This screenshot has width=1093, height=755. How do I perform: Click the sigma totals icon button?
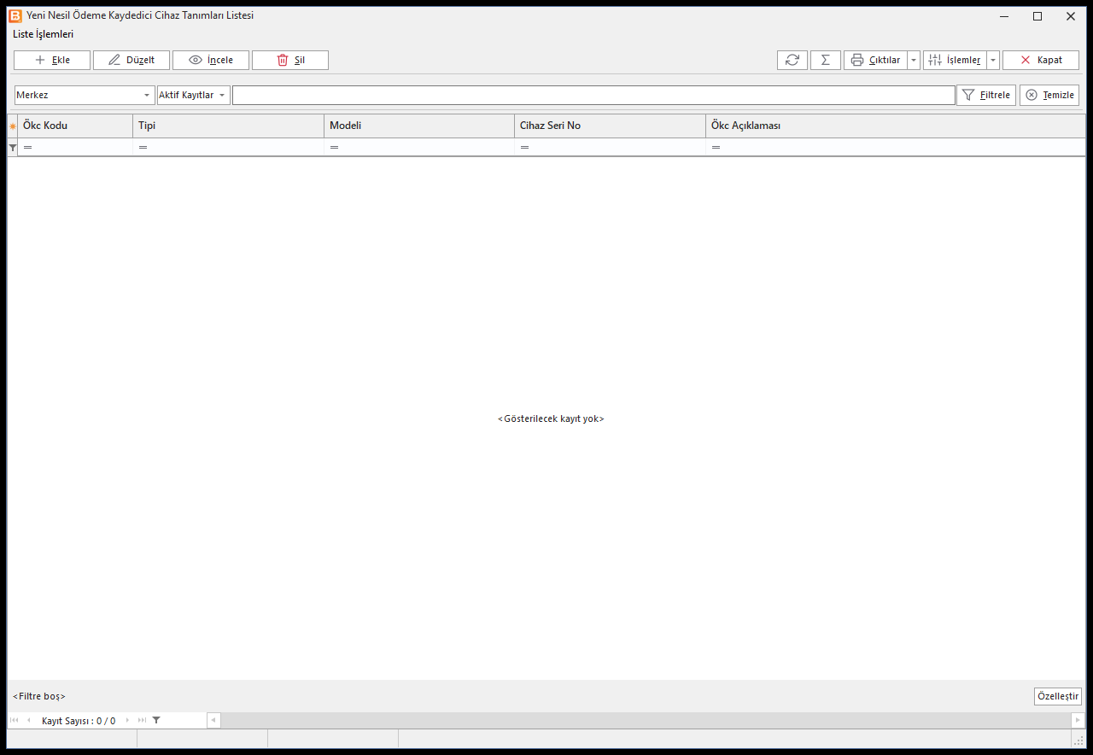[826, 60]
